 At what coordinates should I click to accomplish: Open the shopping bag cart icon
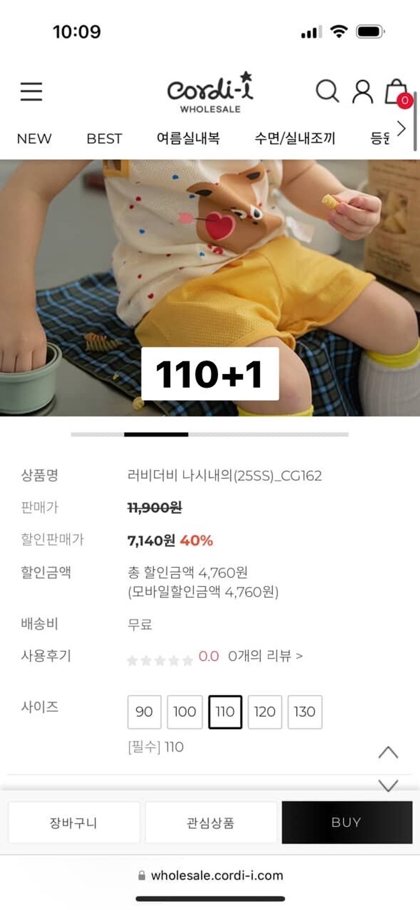pos(397,92)
